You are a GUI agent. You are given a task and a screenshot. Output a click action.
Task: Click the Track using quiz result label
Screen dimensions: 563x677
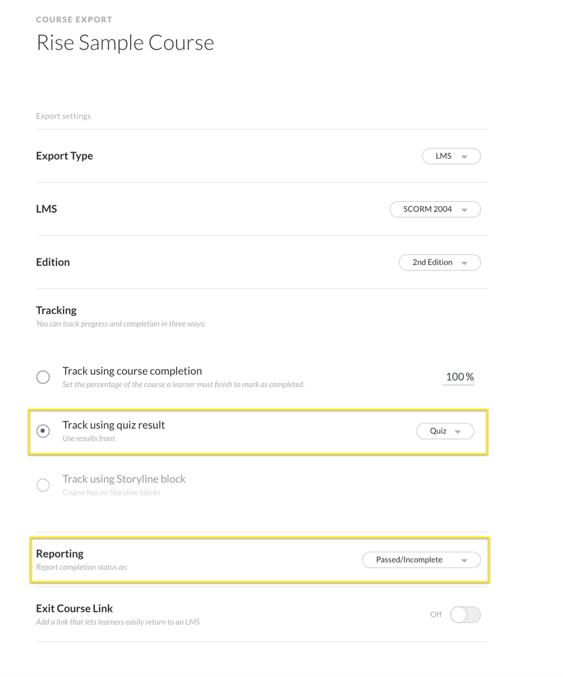114,425
